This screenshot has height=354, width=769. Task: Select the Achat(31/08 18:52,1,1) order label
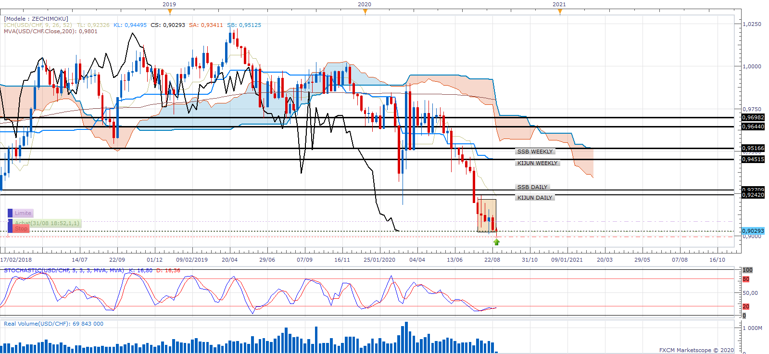pyautogui.click(x=47, y=223)
